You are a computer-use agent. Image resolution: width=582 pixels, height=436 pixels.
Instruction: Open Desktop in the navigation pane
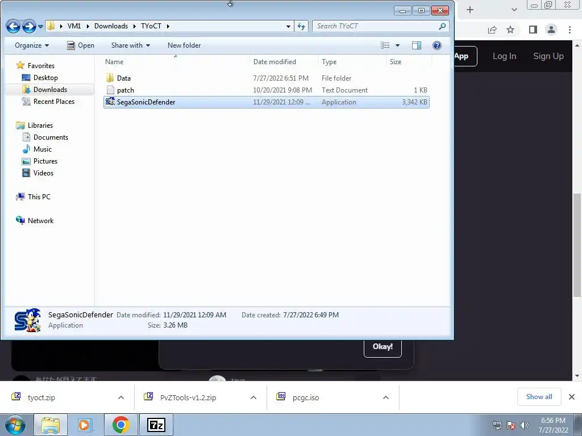[x=45, y=77]
